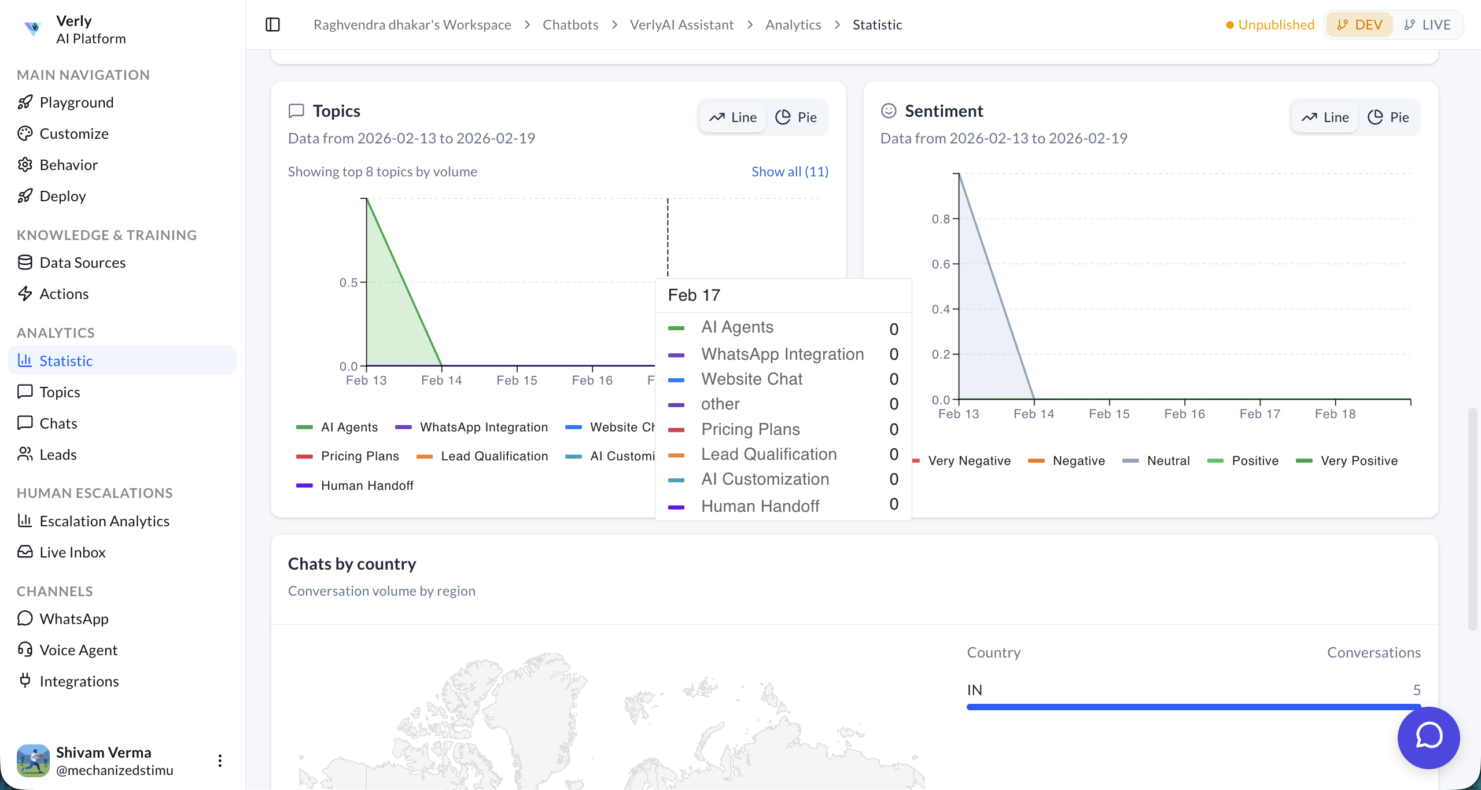Image resolution: width=1481 pixels, height=790 pixels.
Task: Open user menu three-dot icon
Action: 220,761
